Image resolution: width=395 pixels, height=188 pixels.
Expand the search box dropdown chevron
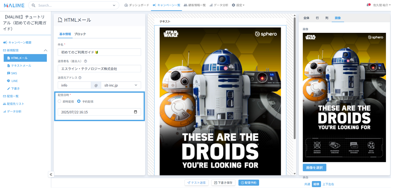114,5
